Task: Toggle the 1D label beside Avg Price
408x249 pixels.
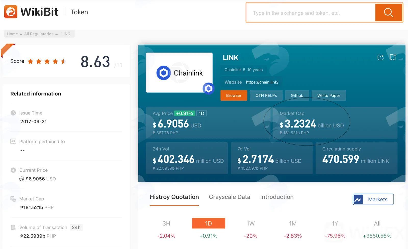Action: [x=201, y=113]
